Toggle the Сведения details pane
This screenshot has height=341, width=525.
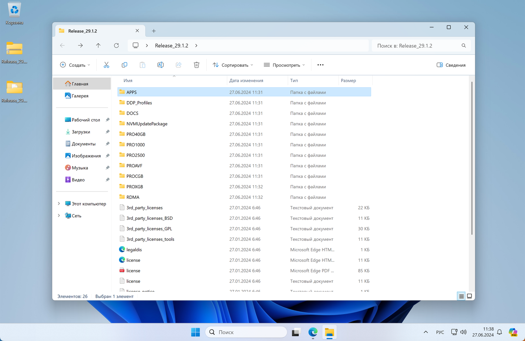click(x=451, y=65)
